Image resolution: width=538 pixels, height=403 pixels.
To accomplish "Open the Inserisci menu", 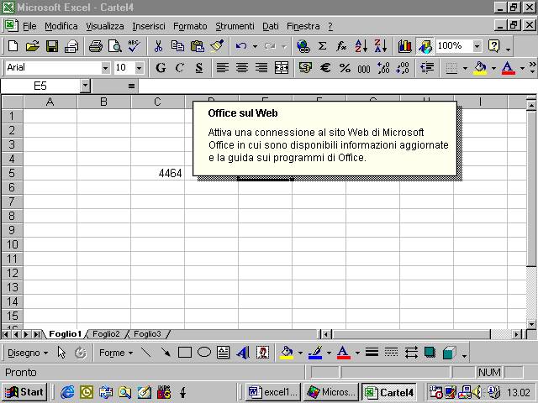I will coord(149,26).
